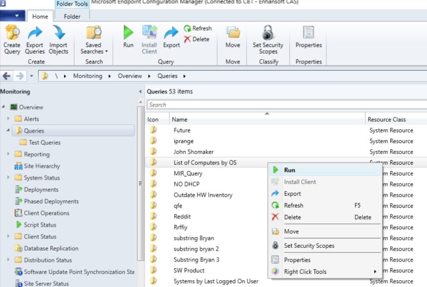Click the Run icon in the ribbon
Screen dimensions: 427x287
128,38
